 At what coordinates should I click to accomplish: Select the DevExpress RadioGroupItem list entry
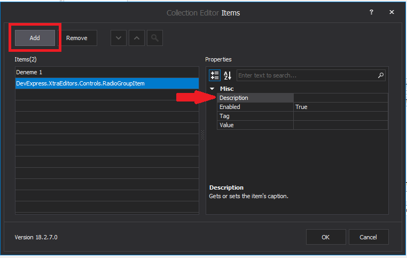[107, 83]
